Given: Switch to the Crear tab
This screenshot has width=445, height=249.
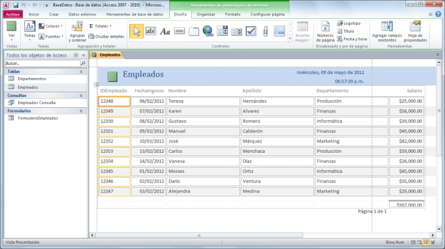Looking at the screenshot, I should (53, 14).
